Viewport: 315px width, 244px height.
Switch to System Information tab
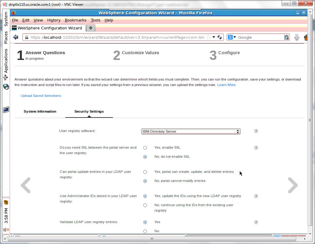(40, 112)
